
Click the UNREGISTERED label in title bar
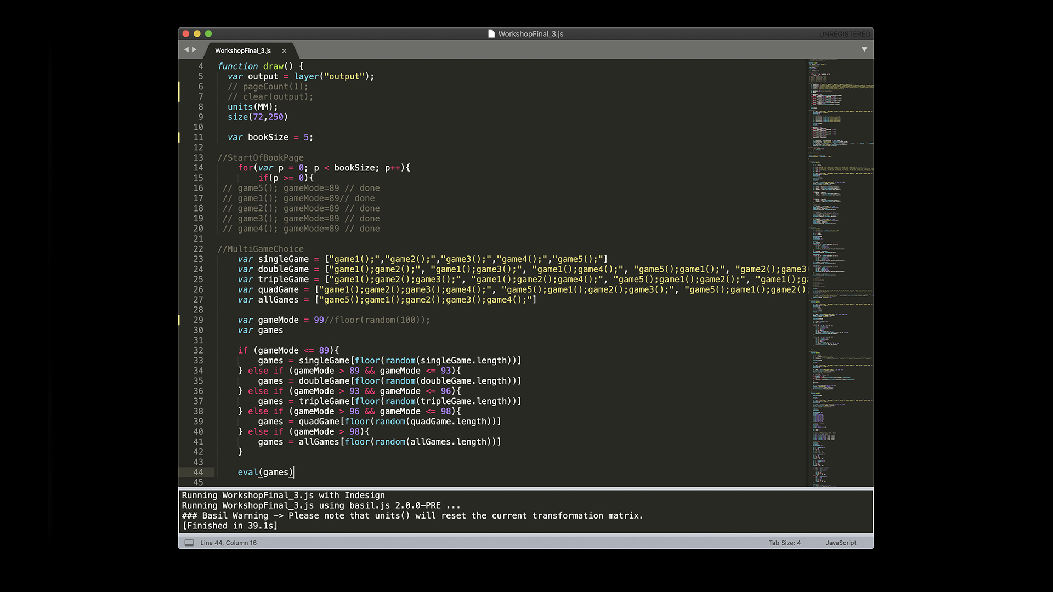tap(844, 34)
